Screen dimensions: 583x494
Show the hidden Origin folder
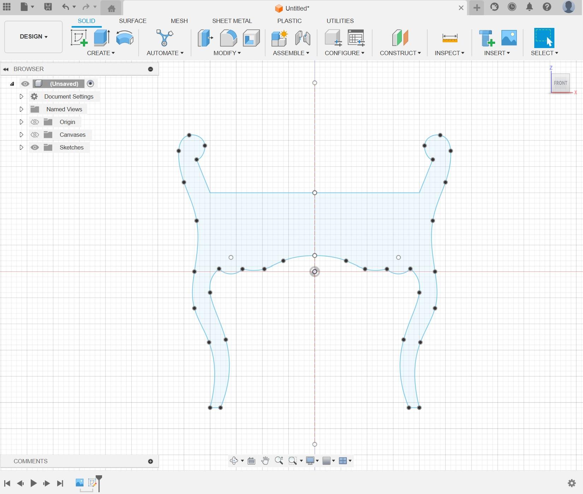[35, 122]
